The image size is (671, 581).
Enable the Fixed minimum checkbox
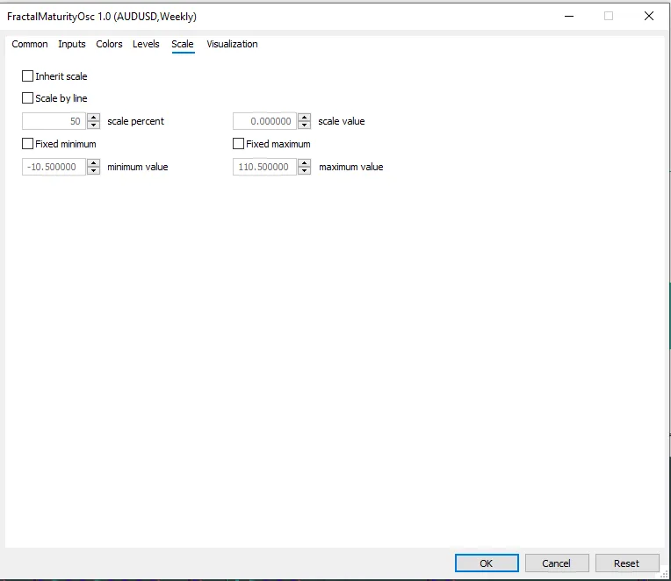(x=27, y=144)
